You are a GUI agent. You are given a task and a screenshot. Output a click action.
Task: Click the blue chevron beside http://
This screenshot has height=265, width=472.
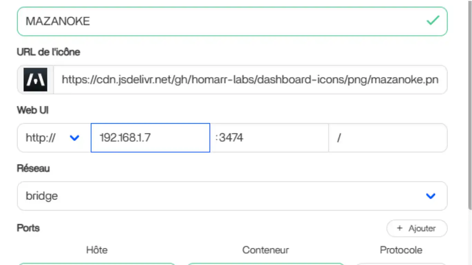[75, 138]
